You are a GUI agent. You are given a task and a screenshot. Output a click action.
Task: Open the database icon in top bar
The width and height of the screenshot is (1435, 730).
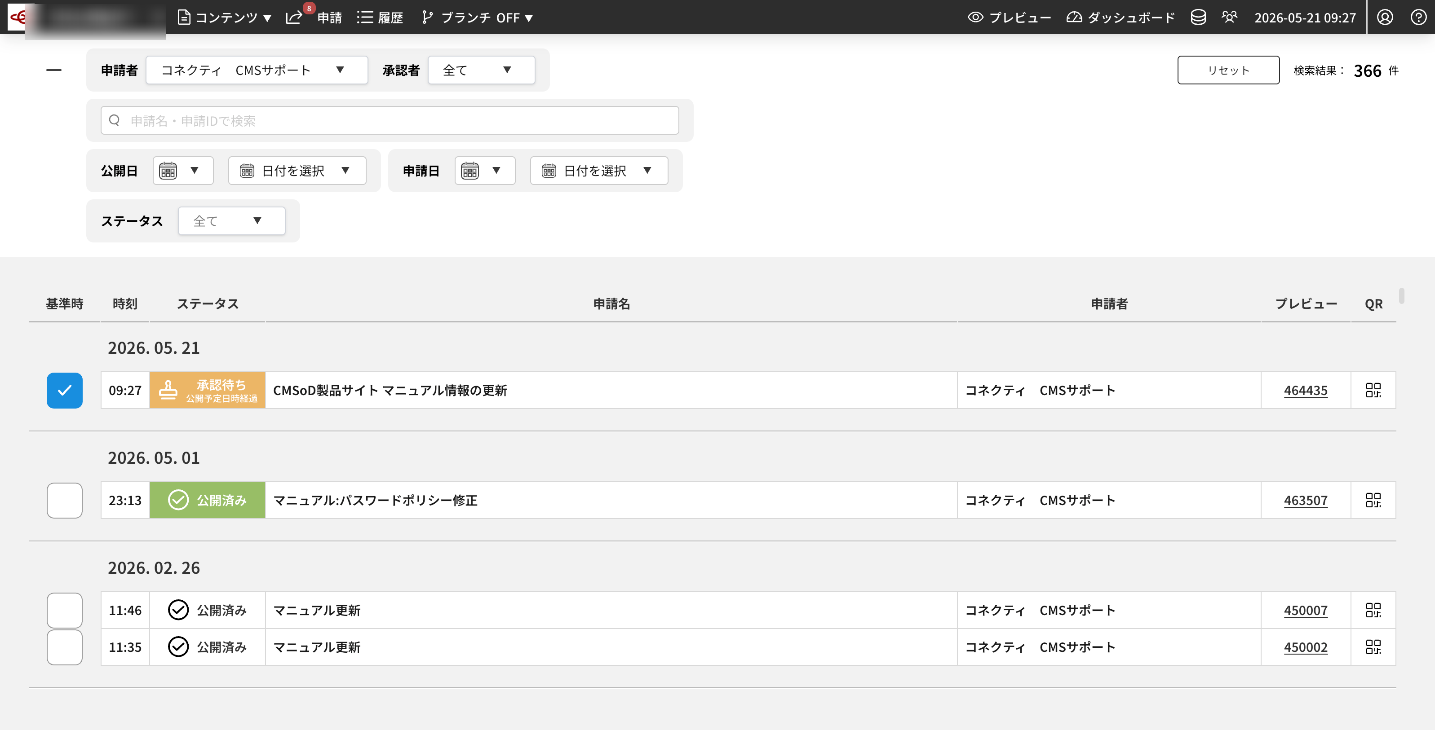(x=1198, y=17)
